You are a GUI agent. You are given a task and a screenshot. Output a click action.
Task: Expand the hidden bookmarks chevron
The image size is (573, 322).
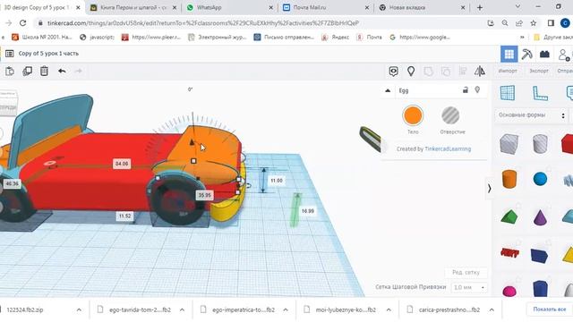point(522,38)
